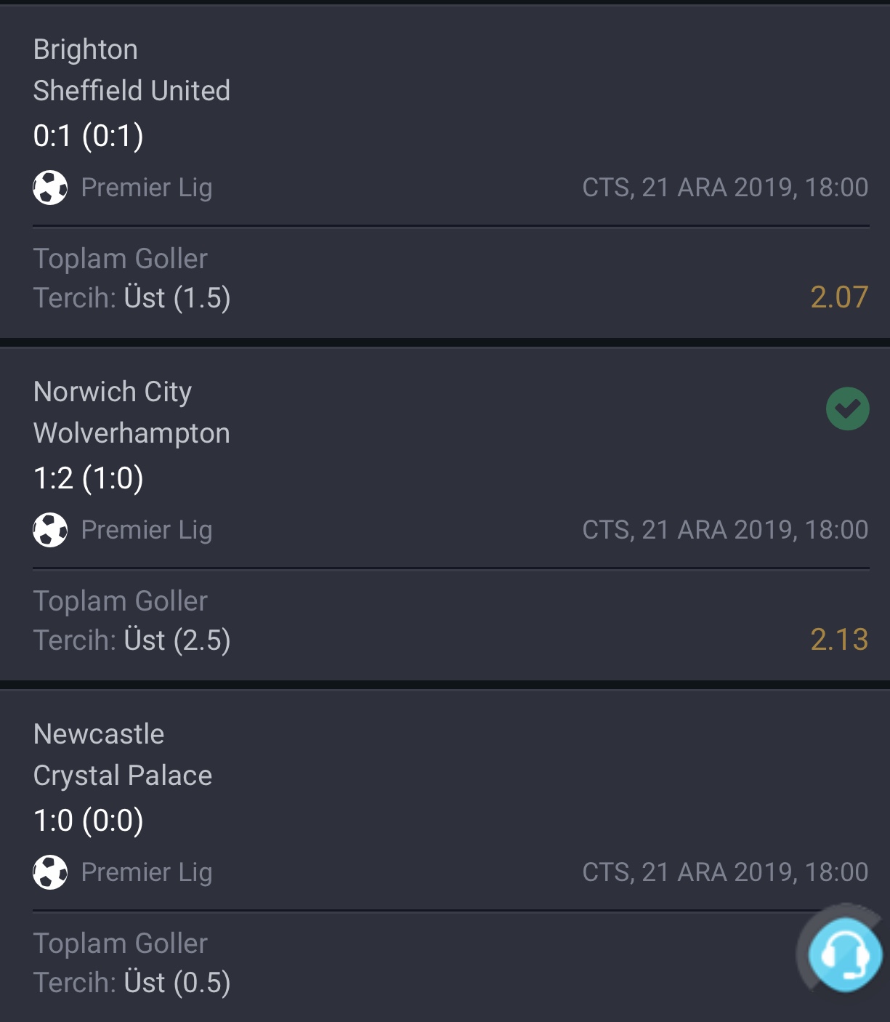Select the Üst (0.5) bet choice
Viewport: 890px width, 1022px height.
click(177, 983)
